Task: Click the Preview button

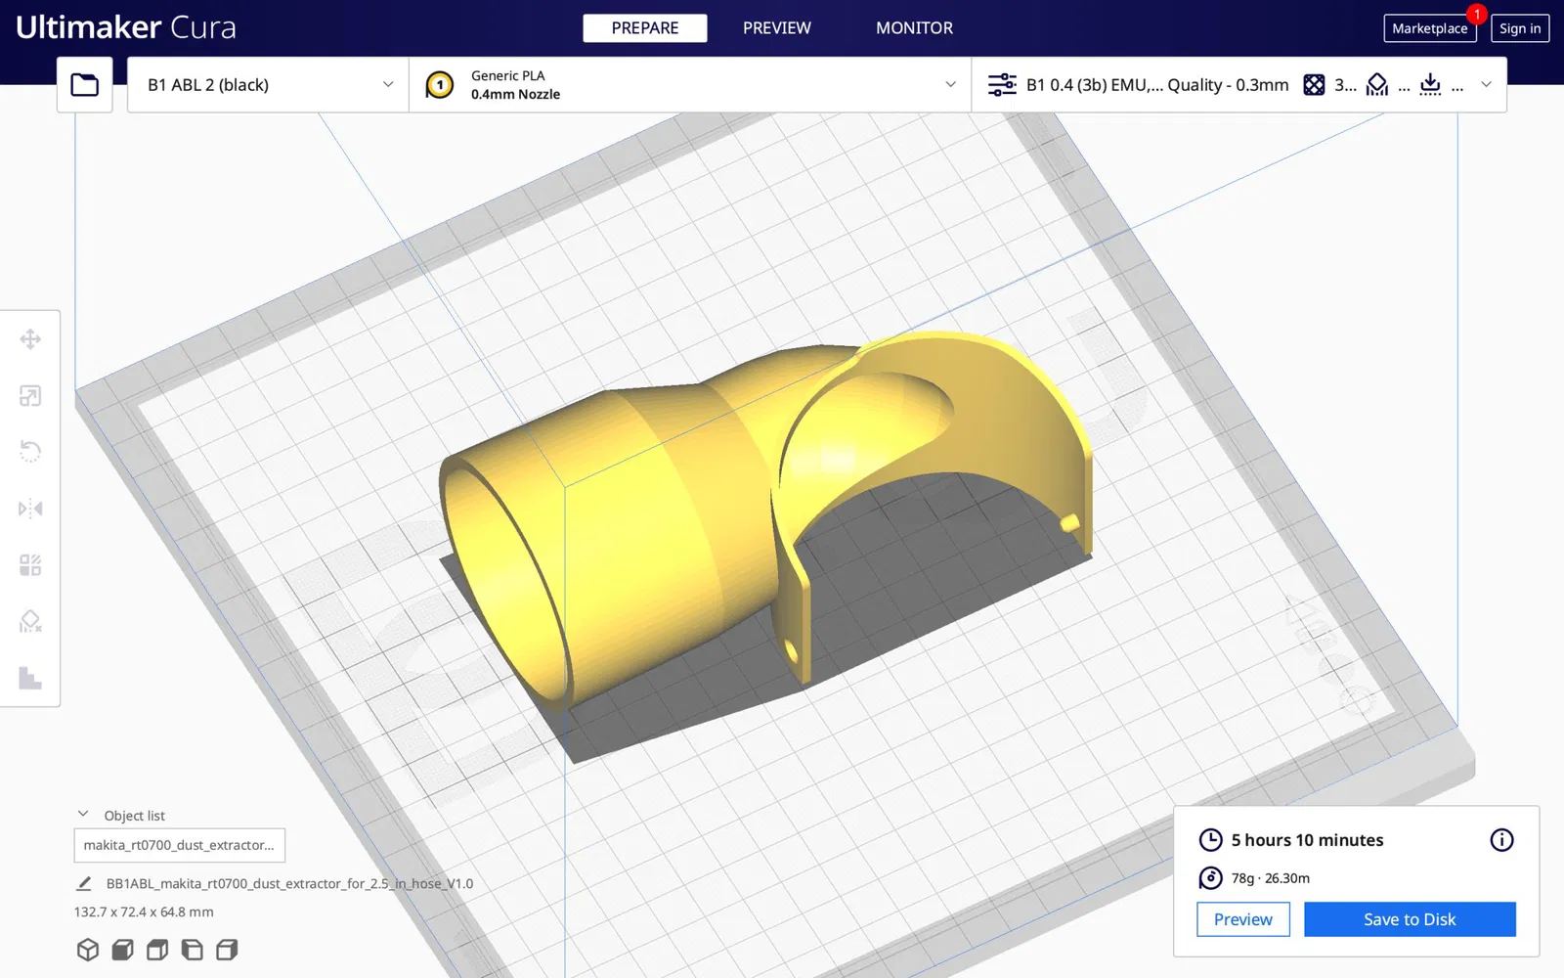Action: [x=1243, y=919]
